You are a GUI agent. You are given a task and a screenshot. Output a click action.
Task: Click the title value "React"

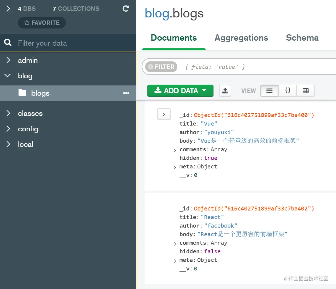[x=212, y=217]
